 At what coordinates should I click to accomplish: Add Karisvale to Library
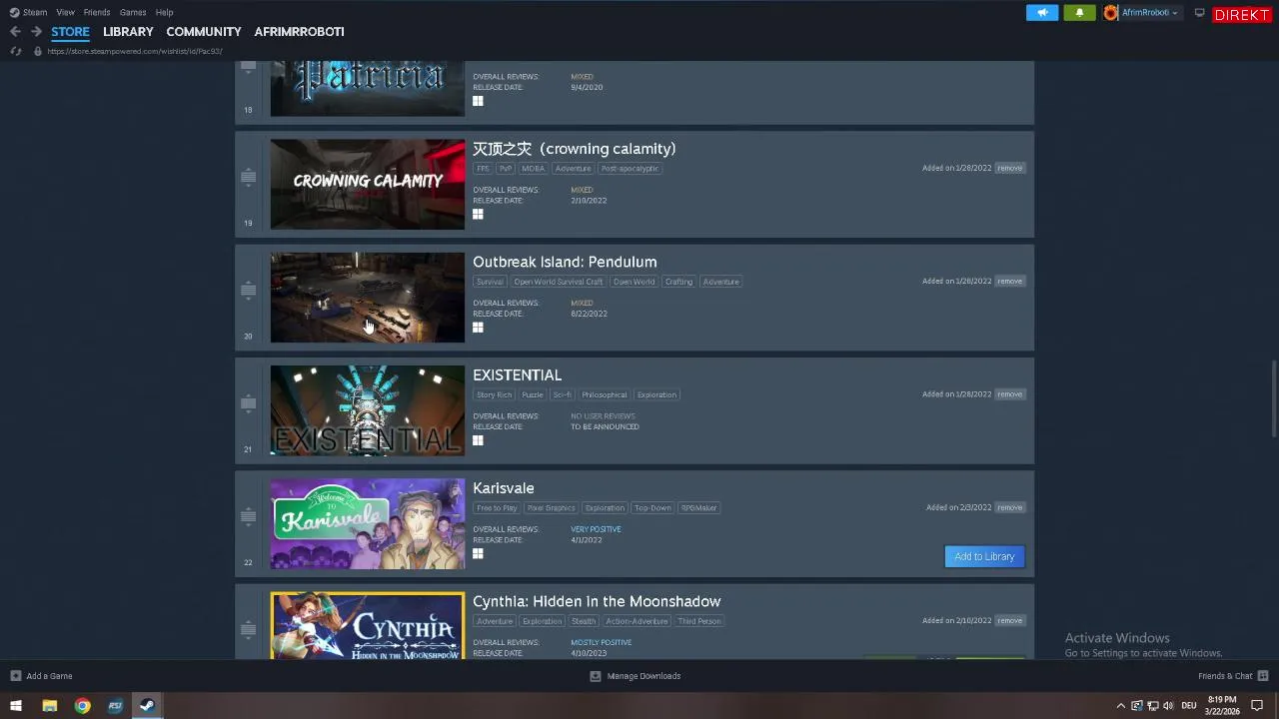(x=984, y=556)
